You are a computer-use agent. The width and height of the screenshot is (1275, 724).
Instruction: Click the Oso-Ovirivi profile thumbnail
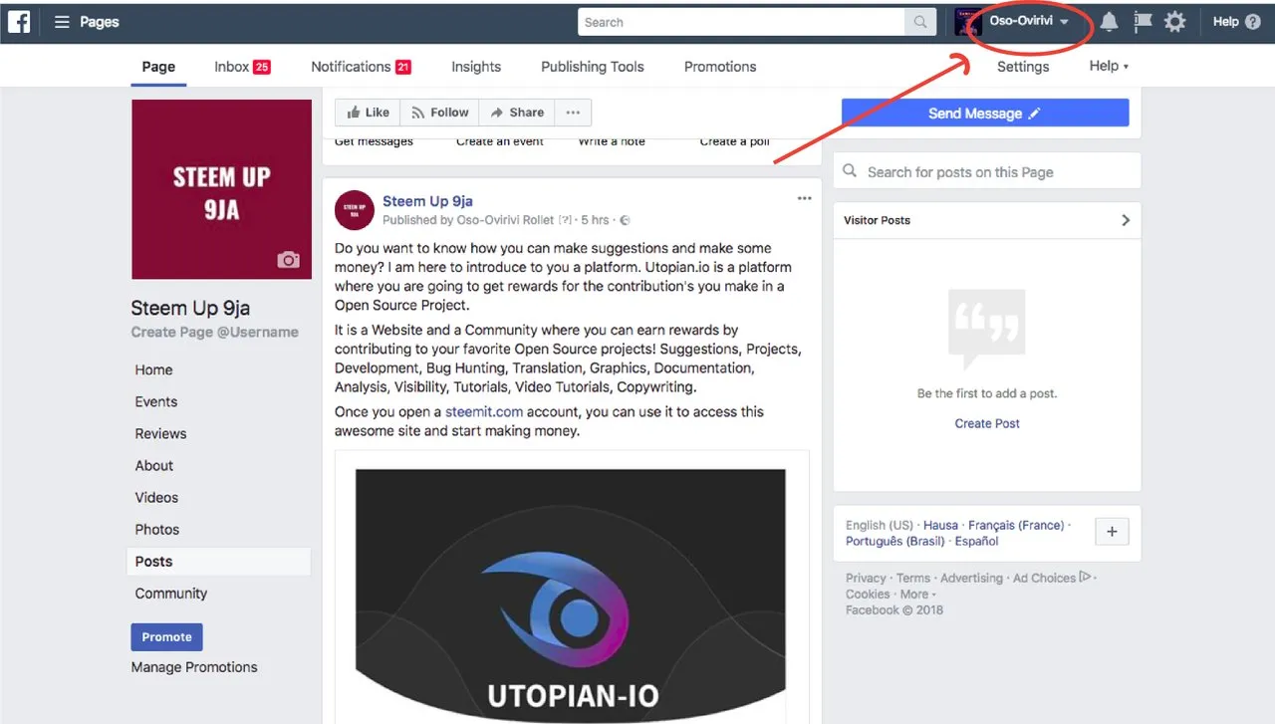968,22
